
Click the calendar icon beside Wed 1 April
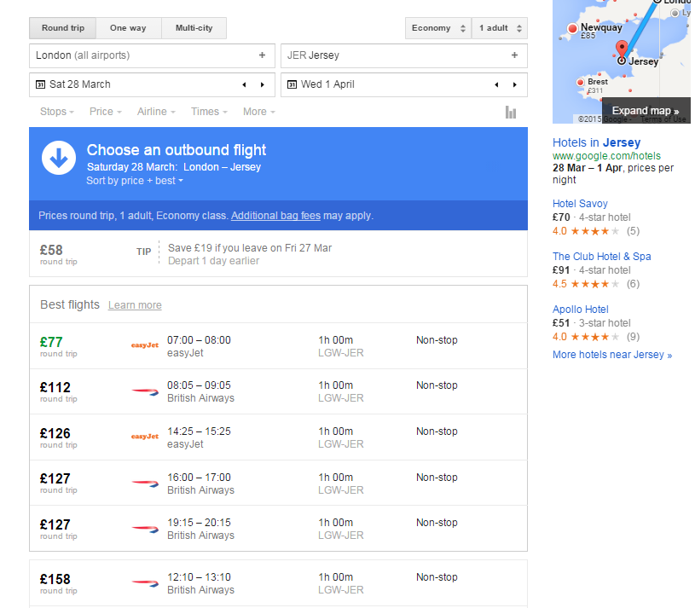click(x=292, y=84)
